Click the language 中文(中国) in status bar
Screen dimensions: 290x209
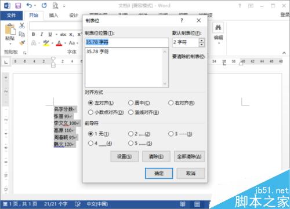pos(97,204)
